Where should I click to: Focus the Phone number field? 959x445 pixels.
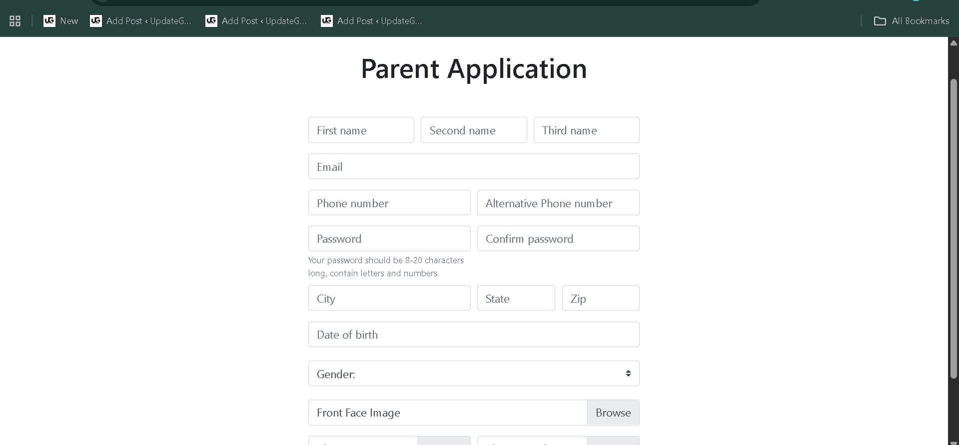[x=389, y=203]
